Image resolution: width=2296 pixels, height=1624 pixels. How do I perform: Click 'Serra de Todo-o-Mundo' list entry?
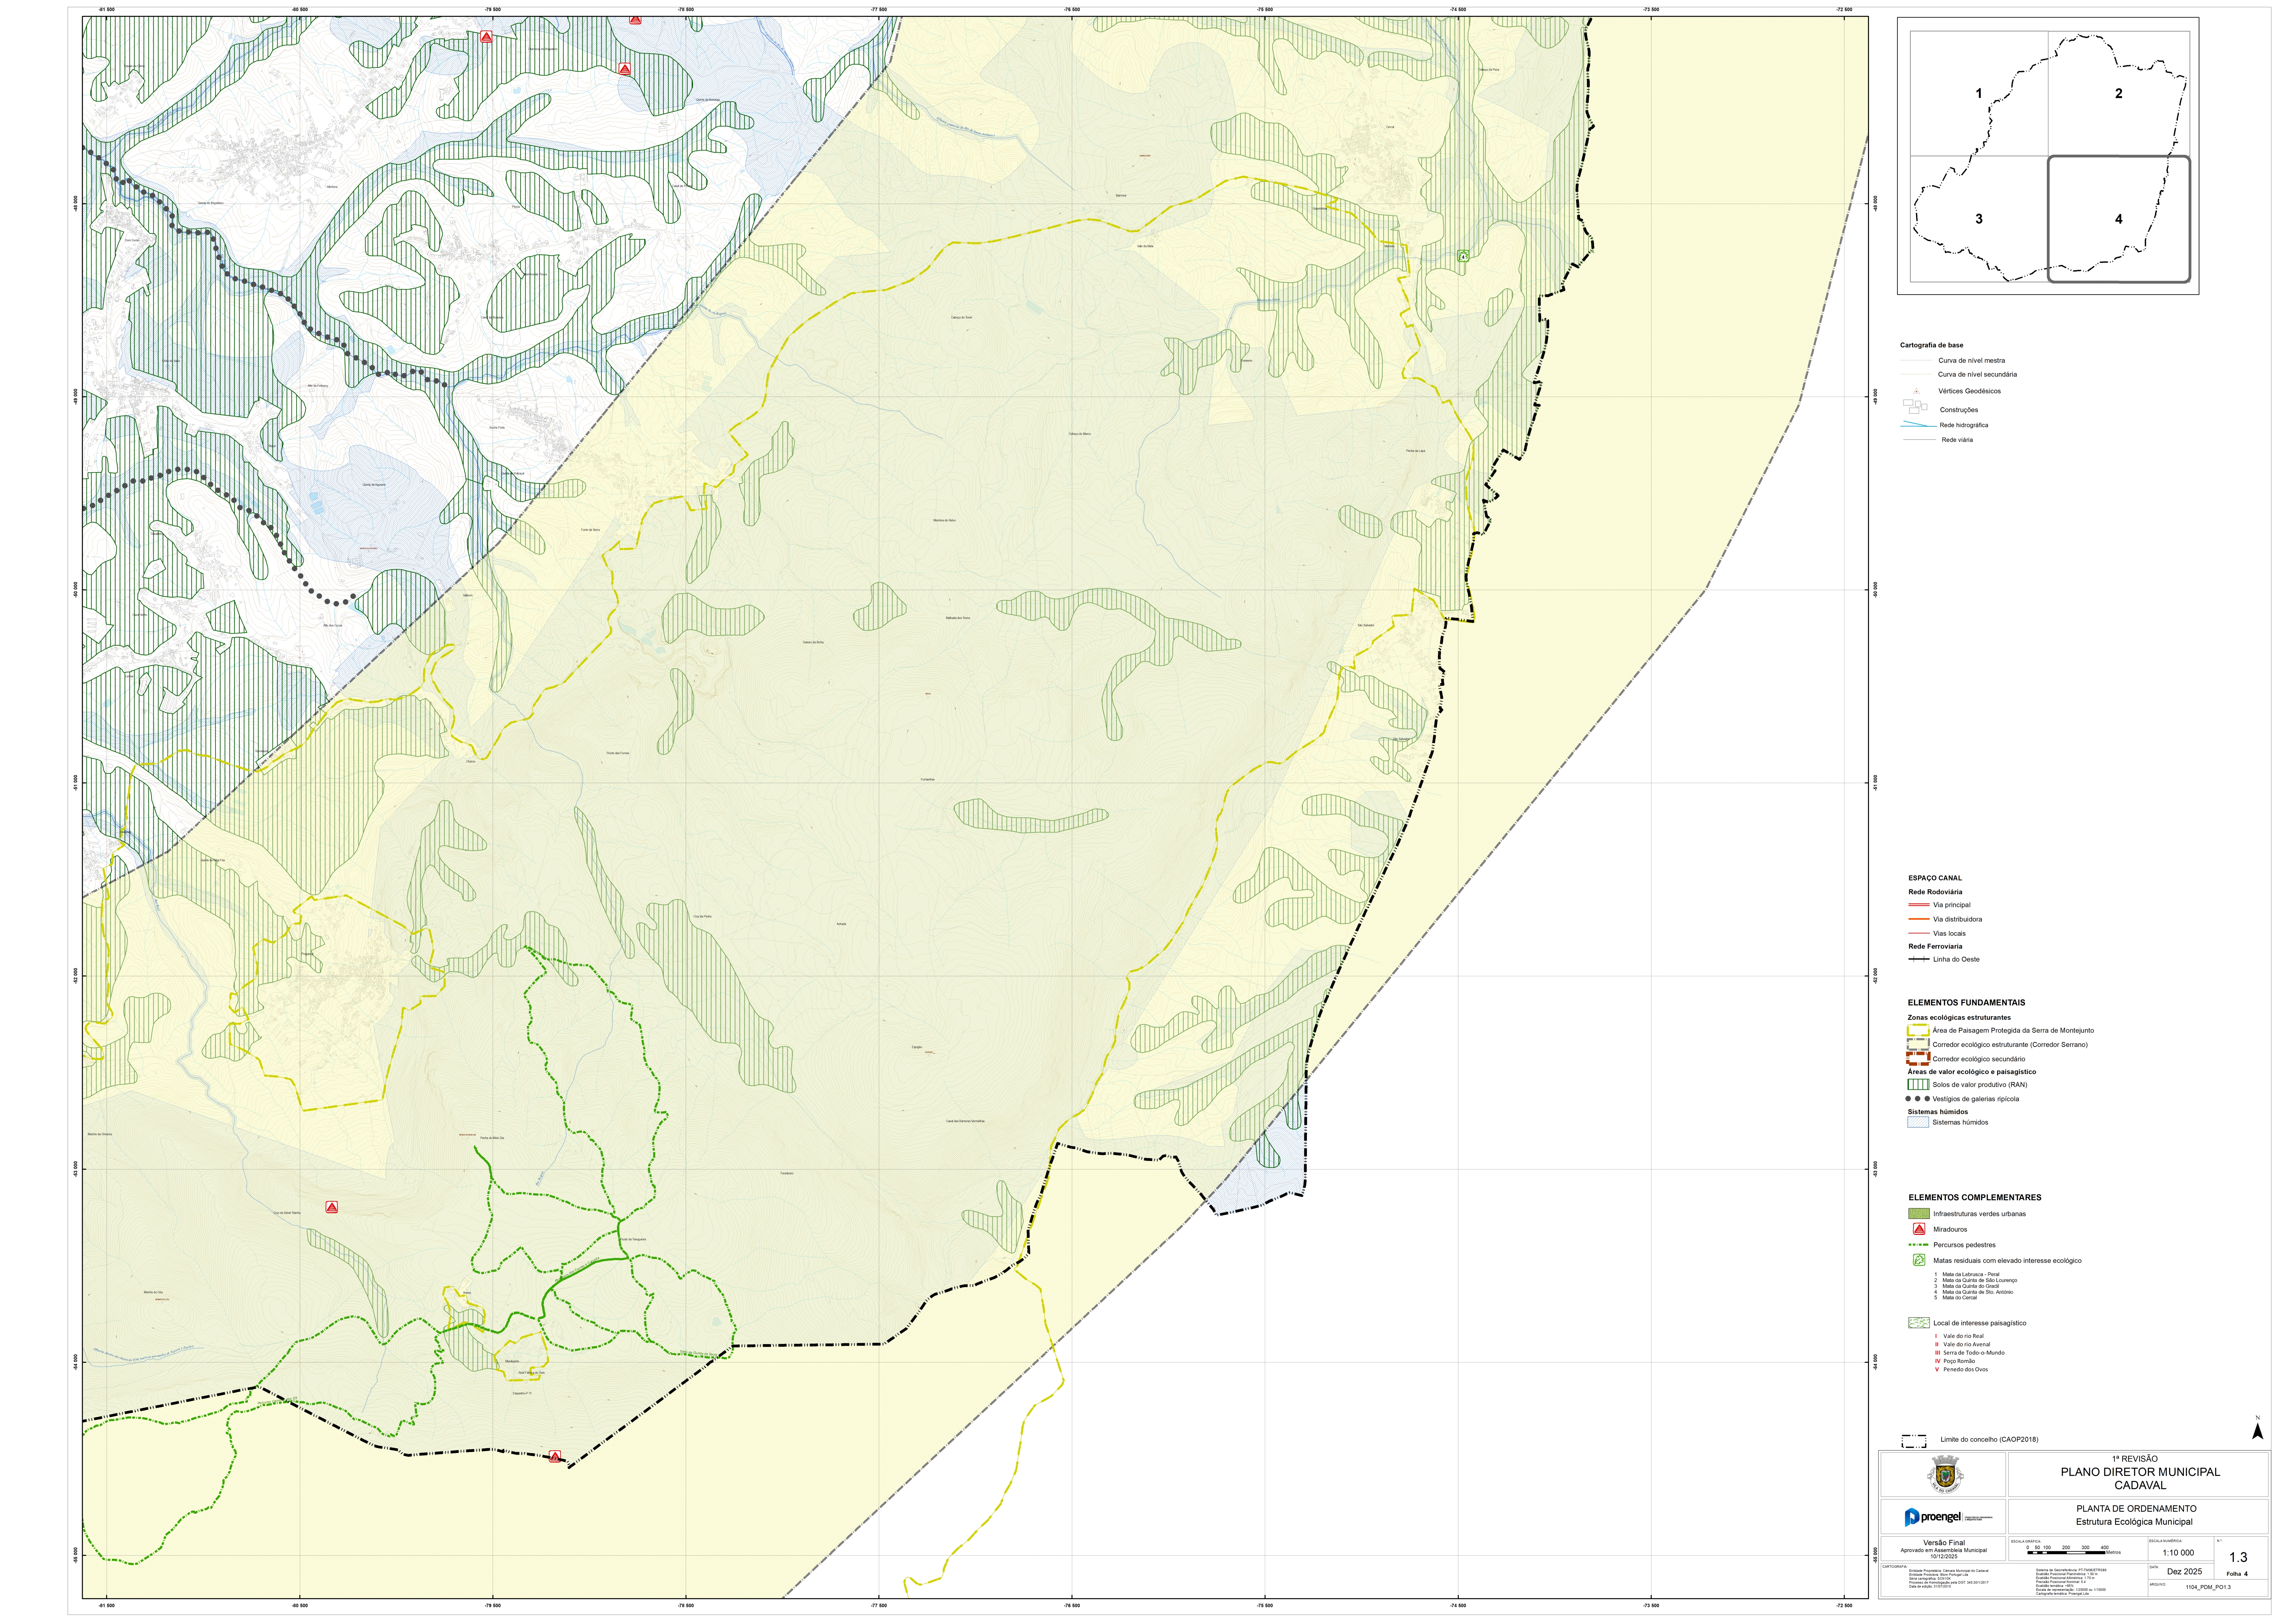[x=1974, y=1353]
